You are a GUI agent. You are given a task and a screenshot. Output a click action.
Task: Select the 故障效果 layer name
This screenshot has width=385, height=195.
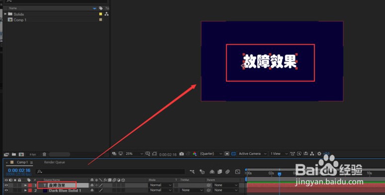[57, 185]
